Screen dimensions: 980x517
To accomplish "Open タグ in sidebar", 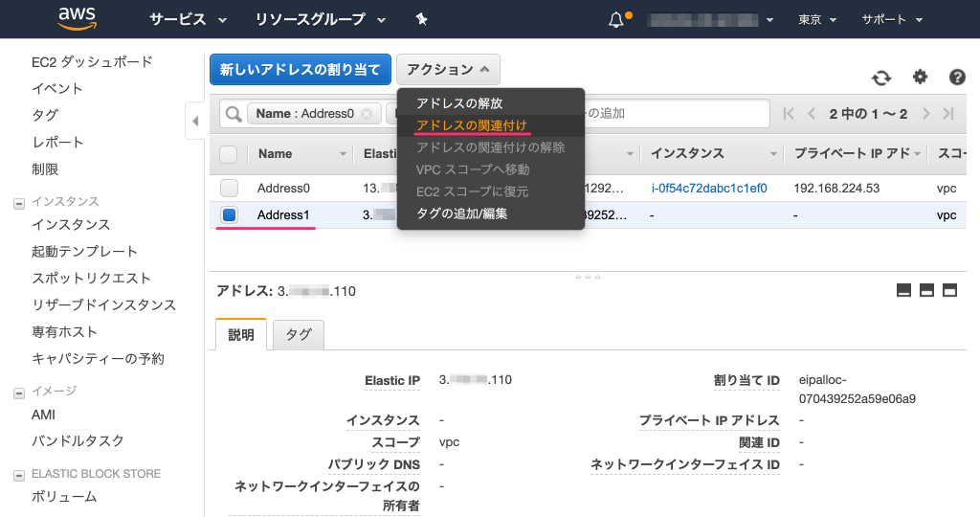I will (44, 116).
